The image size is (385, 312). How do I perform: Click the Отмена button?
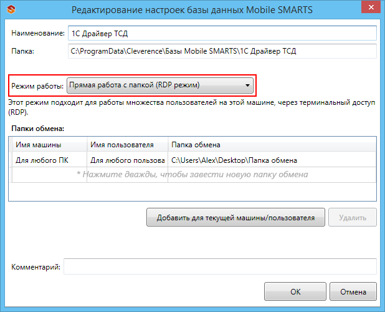coord(353,291)
